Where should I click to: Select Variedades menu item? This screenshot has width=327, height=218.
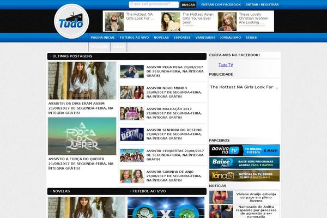coord(205,38)
